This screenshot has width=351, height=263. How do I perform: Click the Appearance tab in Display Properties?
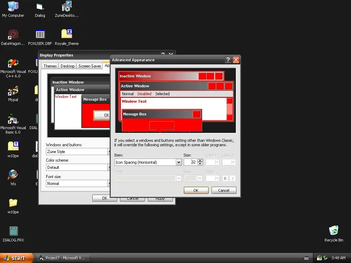[x=107, y=65]
